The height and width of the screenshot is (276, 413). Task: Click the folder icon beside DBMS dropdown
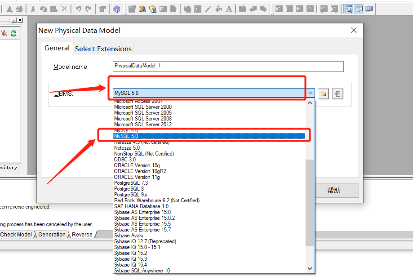pyautogui.click(x=323, y=93)
